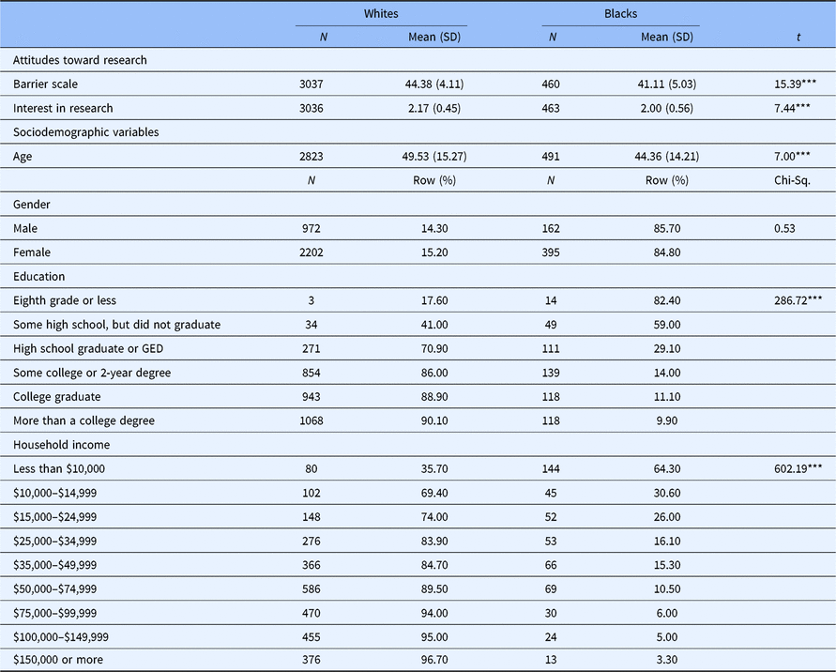The width and height of the screenshot is (836, 672).
Task: Click the "Gender" section heading
Action: [x=33, y=205]
